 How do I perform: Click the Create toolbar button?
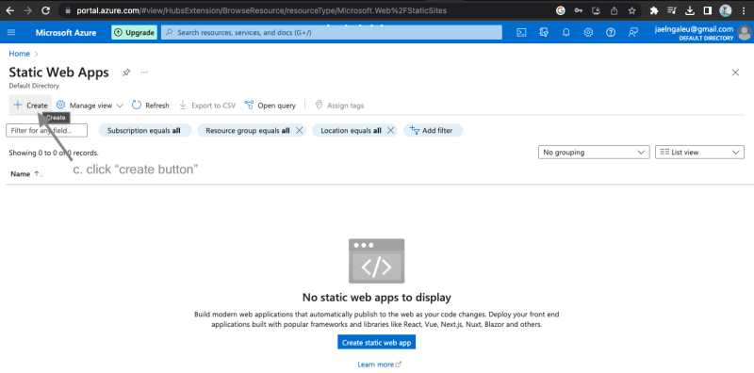pyautogui.click(x=30, y=105)
